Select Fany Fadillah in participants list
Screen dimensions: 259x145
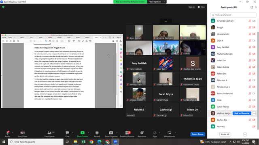tap(233, 47)
